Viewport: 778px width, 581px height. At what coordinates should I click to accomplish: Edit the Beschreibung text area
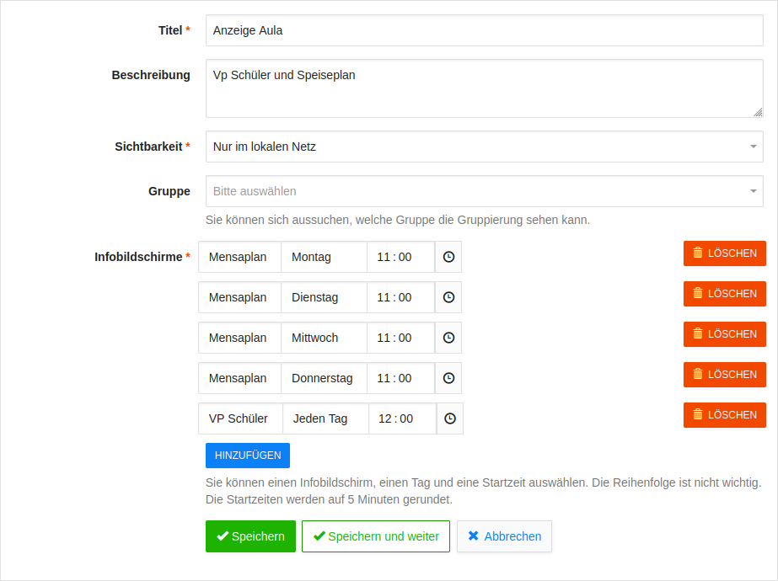pyautogui.click(x=485, y=88)
